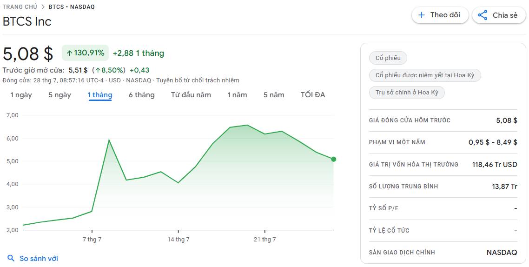Choose the Từ đầu năm range

191,95
